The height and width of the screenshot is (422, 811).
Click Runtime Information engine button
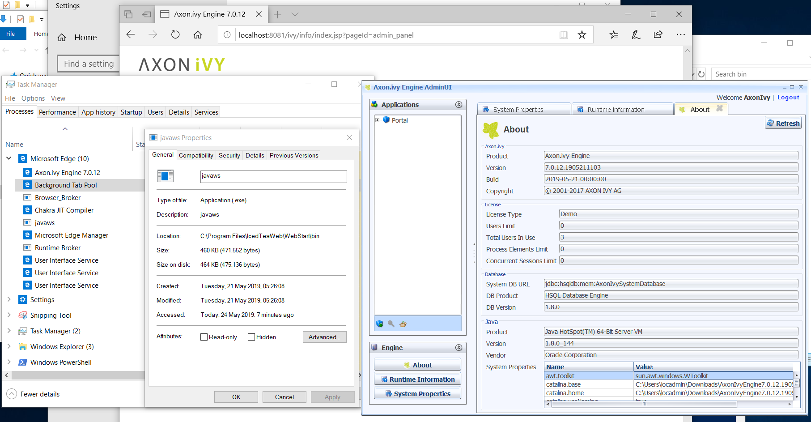417,379
